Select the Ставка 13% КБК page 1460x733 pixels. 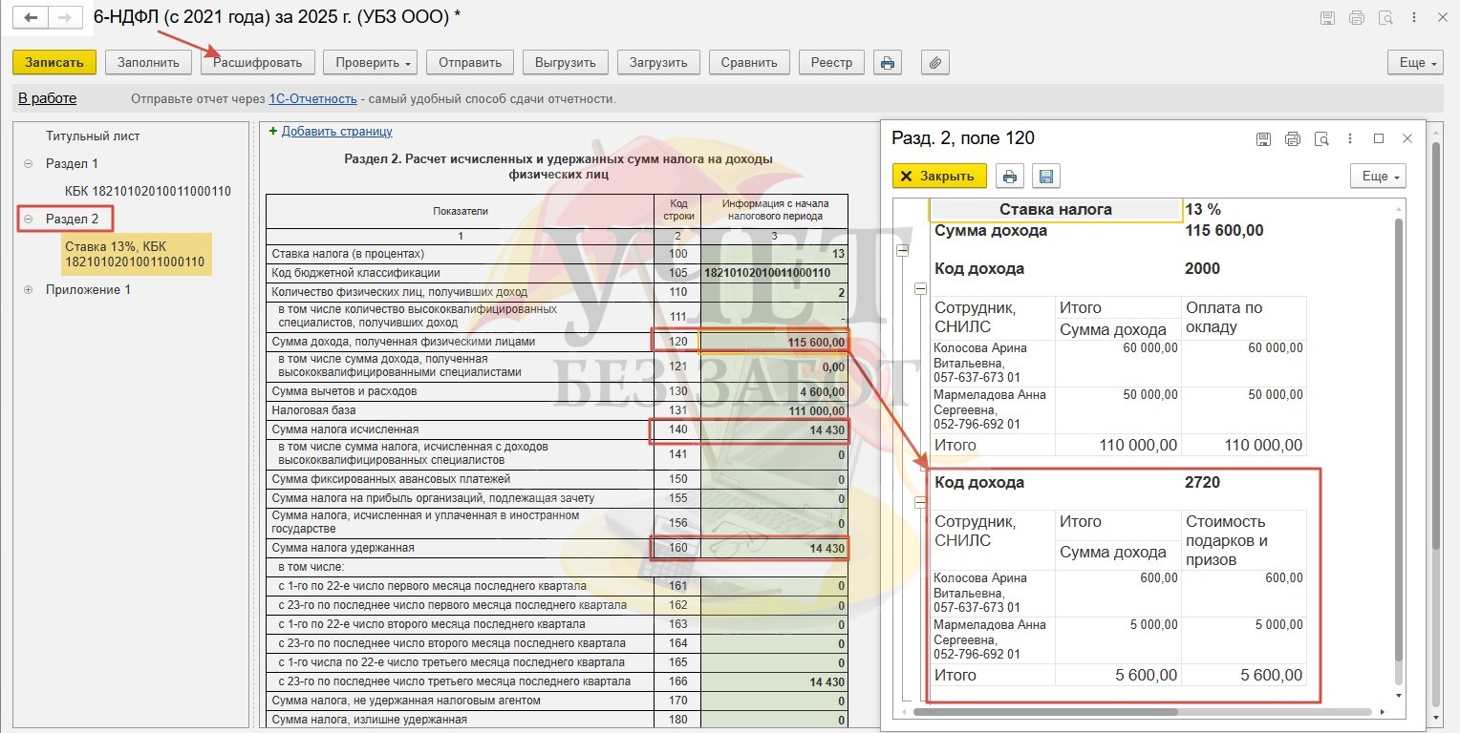point(134,255)
